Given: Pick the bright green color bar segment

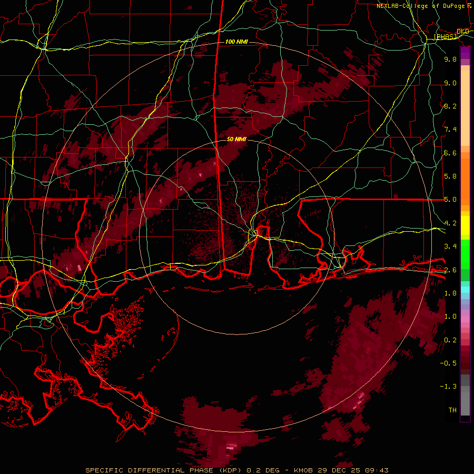Looking at the screenshot, I should [x=465, y=254].
